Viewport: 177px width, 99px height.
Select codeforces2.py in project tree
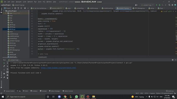point(14,36)
